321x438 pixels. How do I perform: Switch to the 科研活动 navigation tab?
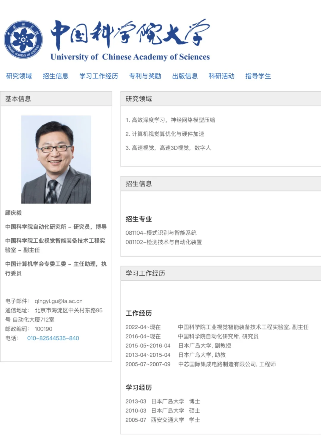pos(221,76)
